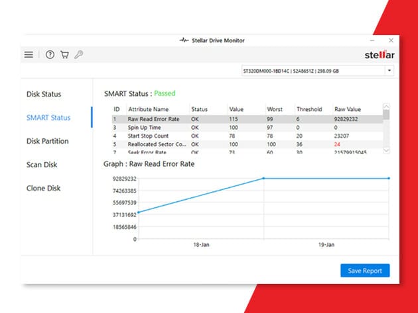
Task: Open the Clone Disk section
Action: point(43,188)
